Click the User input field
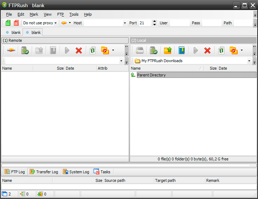This screenshot has height=199, width=258. 179,23
